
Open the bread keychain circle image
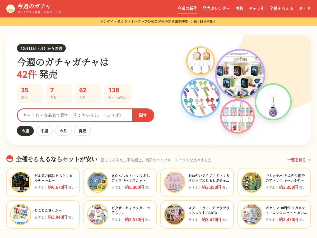pos(201,61)
